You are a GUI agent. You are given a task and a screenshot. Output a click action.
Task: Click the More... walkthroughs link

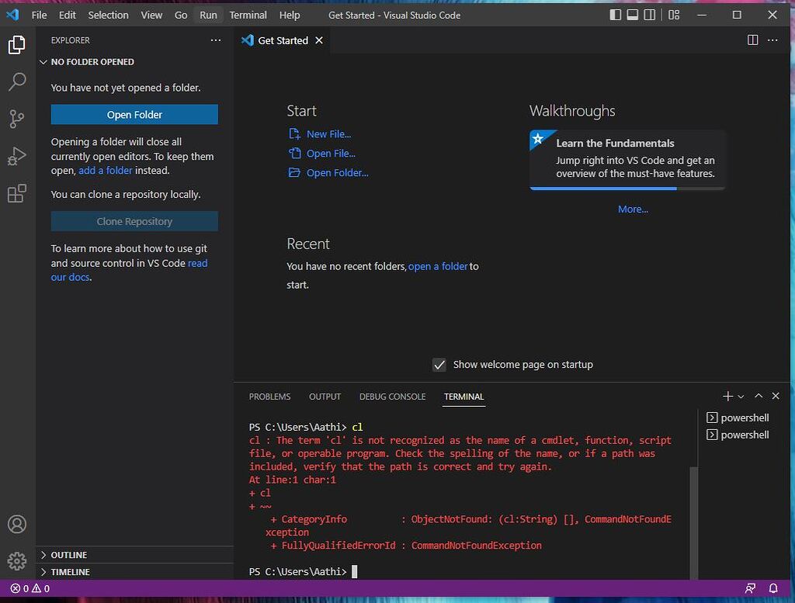pyautogui.click(x=633, y=209)
